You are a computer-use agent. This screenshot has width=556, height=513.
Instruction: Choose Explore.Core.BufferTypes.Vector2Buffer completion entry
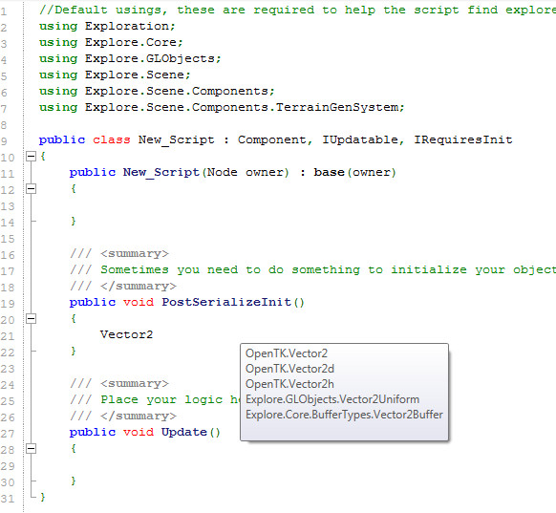click(x=344, y=415)
